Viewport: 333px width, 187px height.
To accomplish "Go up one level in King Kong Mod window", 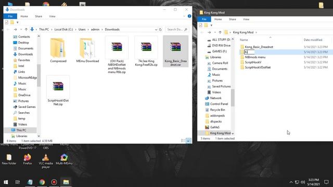I will 220,32.
